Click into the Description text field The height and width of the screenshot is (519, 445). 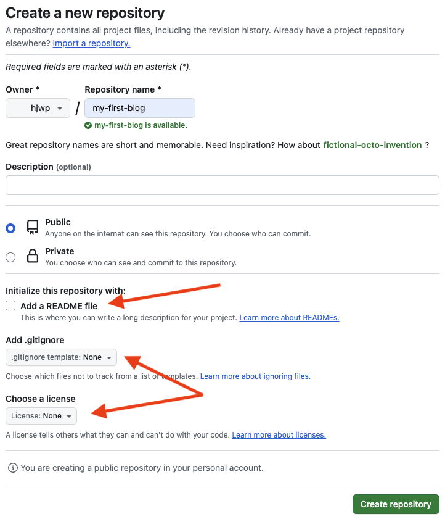pyautogui.click(x=222, y=185)
